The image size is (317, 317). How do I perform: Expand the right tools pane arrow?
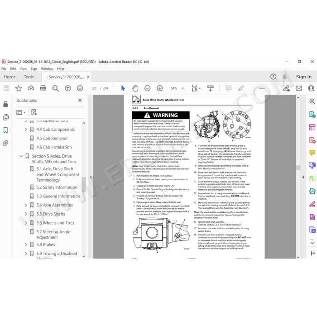pyautogui.click(x=303, y=177)
